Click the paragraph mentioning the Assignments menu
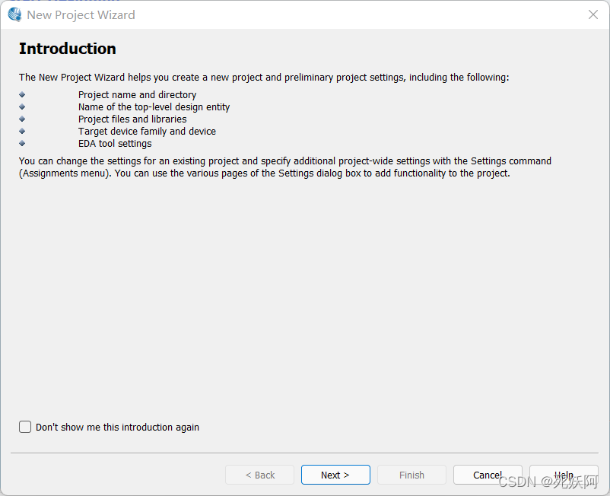This screenshot has width=610, height=496. pyautogui.click(x=284, y=167)
